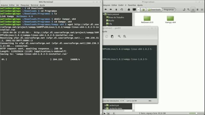Expand the .audacity-data tree node
This screenshot has width=205, height=115.
point(105,108)
